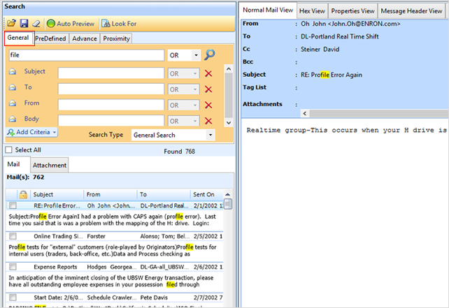Click results list scrollbar thumb

pos(228,205)
